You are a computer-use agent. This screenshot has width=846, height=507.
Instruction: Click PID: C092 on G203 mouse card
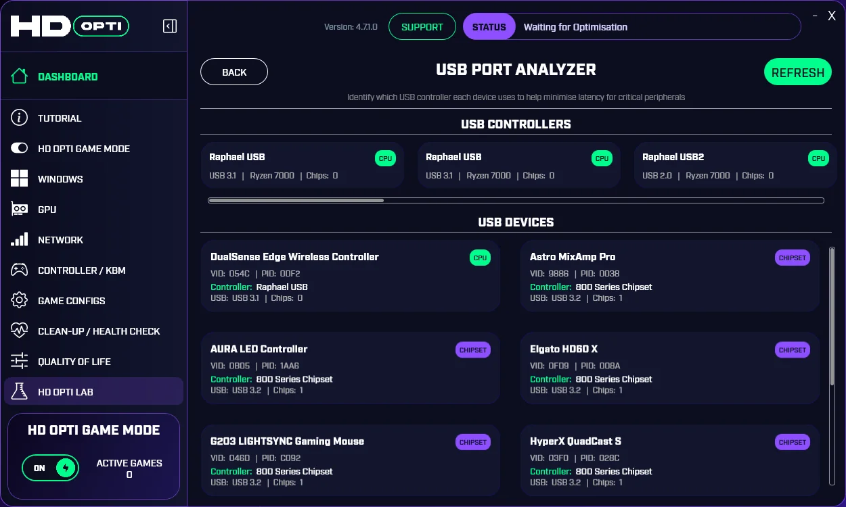280,458
